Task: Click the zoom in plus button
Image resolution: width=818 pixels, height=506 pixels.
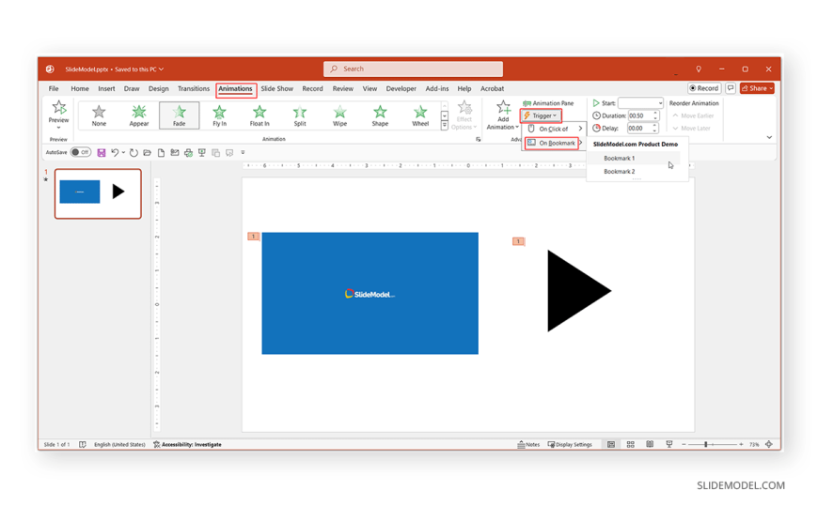Action: (741, 444)
